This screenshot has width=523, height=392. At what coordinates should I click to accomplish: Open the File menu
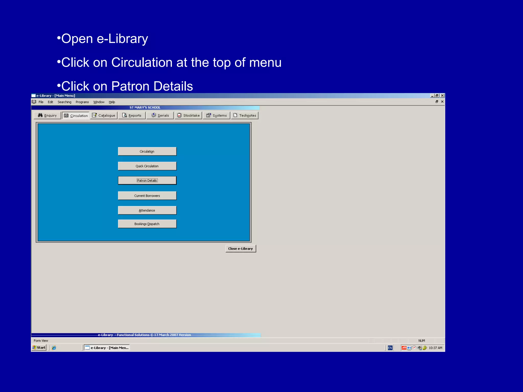click(41, 102)
